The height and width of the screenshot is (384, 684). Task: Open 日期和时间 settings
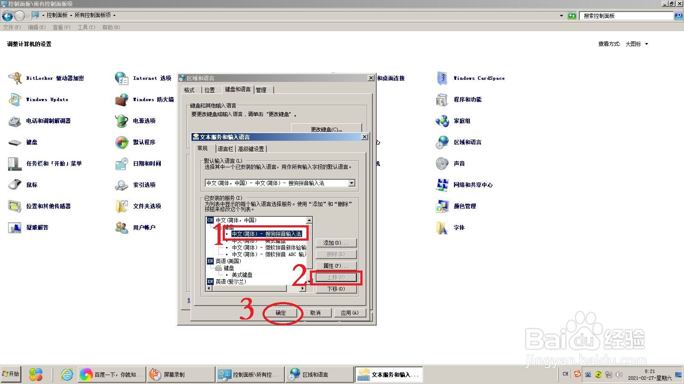[x=145, y=163]
